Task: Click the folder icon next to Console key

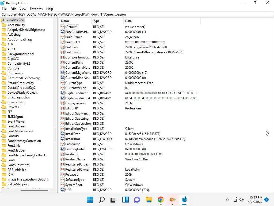Action: 4,68
